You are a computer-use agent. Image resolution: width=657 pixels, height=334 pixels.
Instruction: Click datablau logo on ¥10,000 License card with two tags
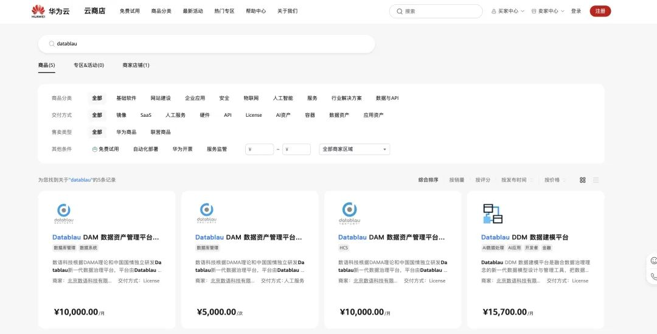[64, 214]
